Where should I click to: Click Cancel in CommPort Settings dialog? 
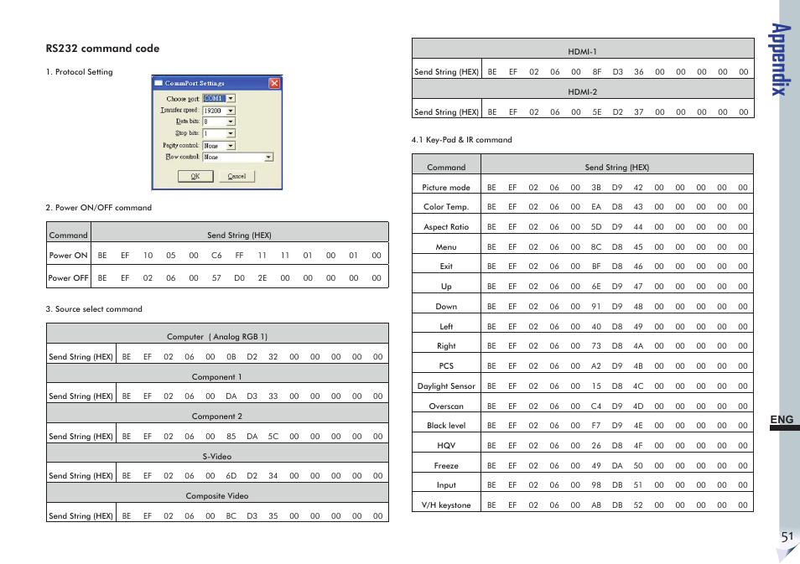click(236, 176)
